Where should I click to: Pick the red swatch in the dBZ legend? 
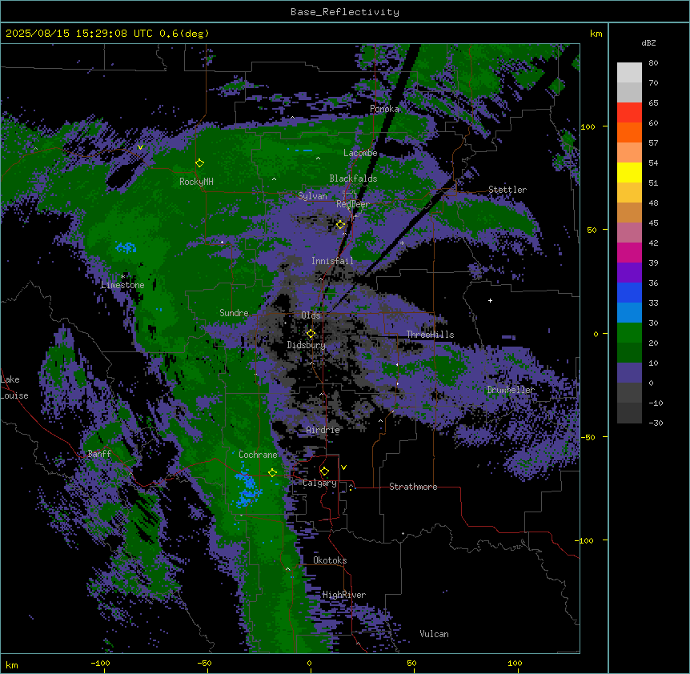point(629,113)
